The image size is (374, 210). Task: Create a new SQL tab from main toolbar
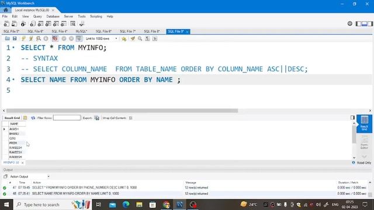coord(6,23)
